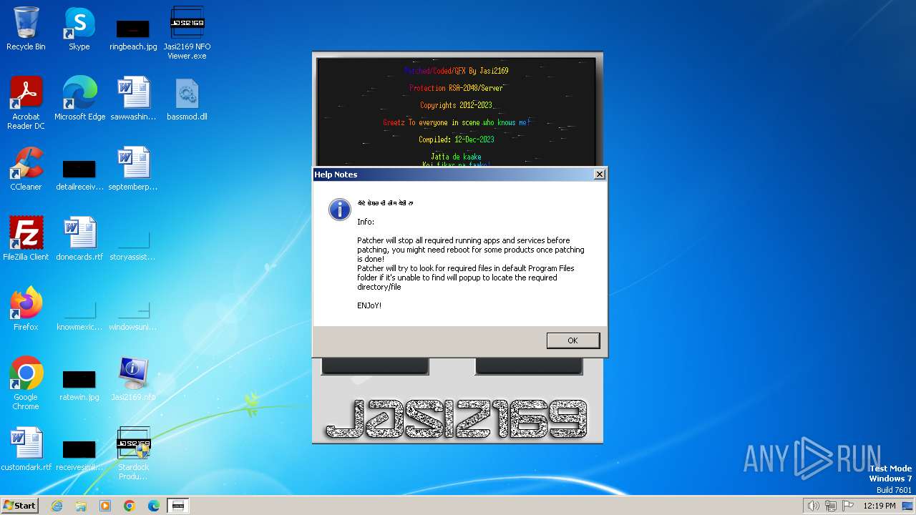
Task: Open the CCleaner desktop shortcut
Action: (x=26, y=169)
